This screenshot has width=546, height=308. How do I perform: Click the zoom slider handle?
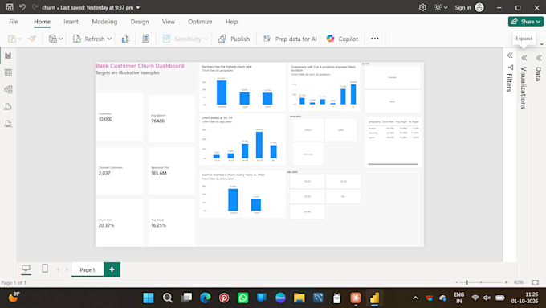pyautogui.click(x=467, y=282)
